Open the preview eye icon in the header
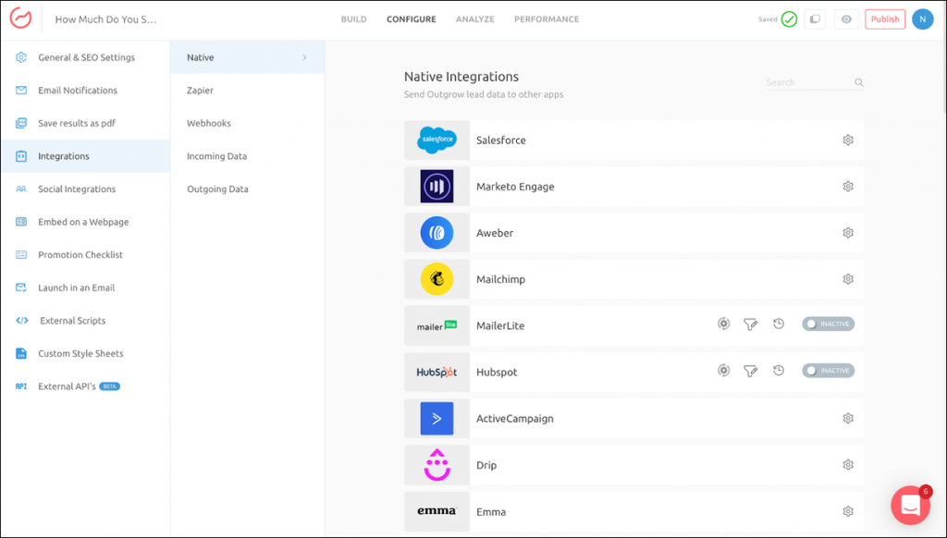Image resolution: width=947 pixels, height=538 pixels. coord(846,18)
